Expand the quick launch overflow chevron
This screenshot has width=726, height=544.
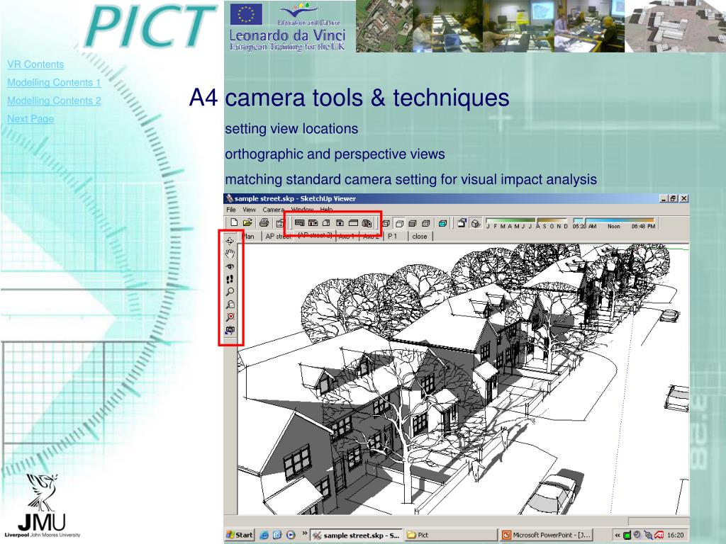[x=304, y=534]
